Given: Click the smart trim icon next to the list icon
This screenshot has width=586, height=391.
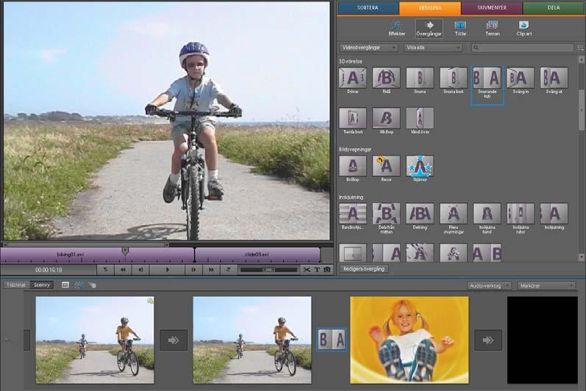Looking at the screenshot, I should 79,285.
